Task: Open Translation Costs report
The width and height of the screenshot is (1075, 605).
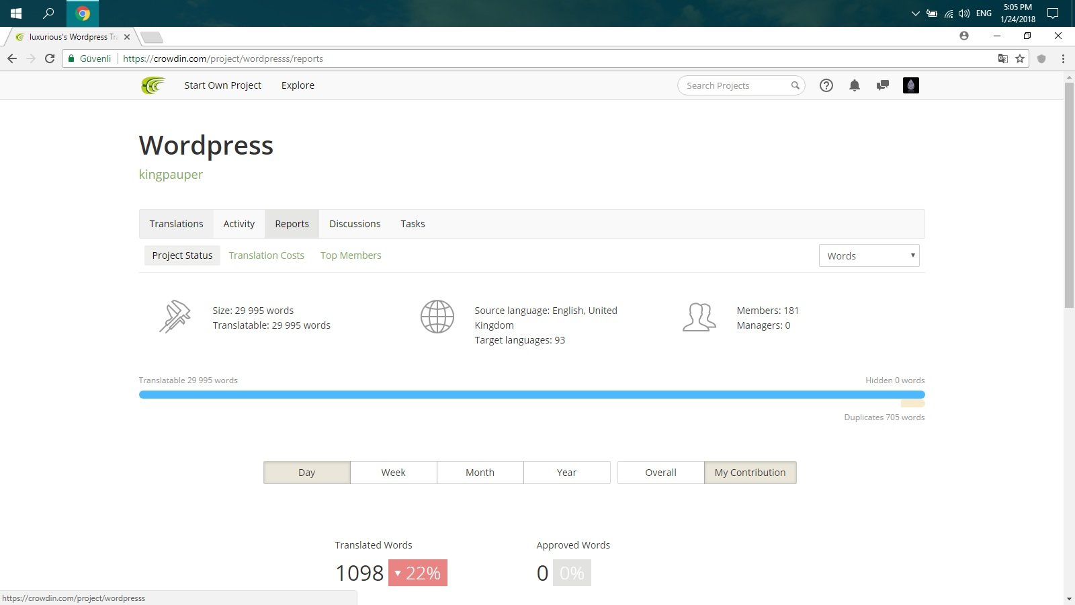Action: point(266,255)
